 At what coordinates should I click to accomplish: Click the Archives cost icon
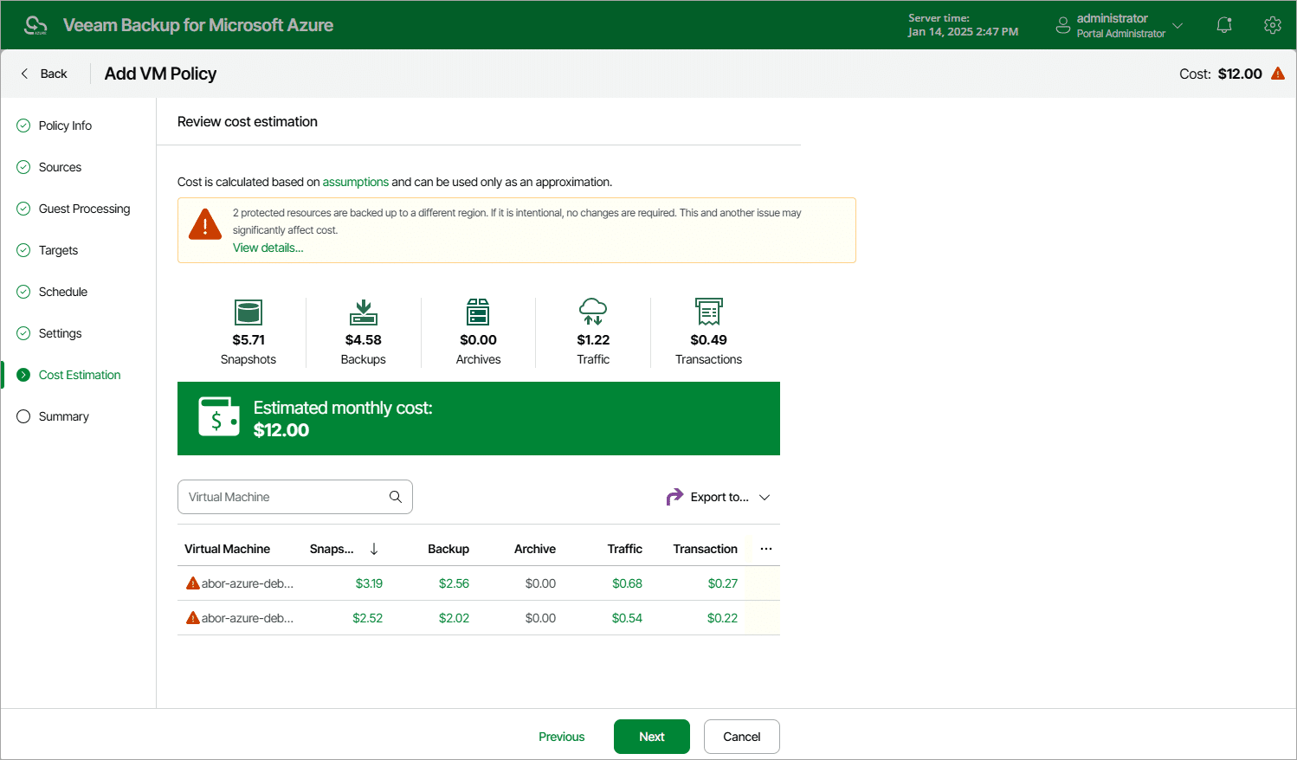pyautogui.click(x=478, y=312)
